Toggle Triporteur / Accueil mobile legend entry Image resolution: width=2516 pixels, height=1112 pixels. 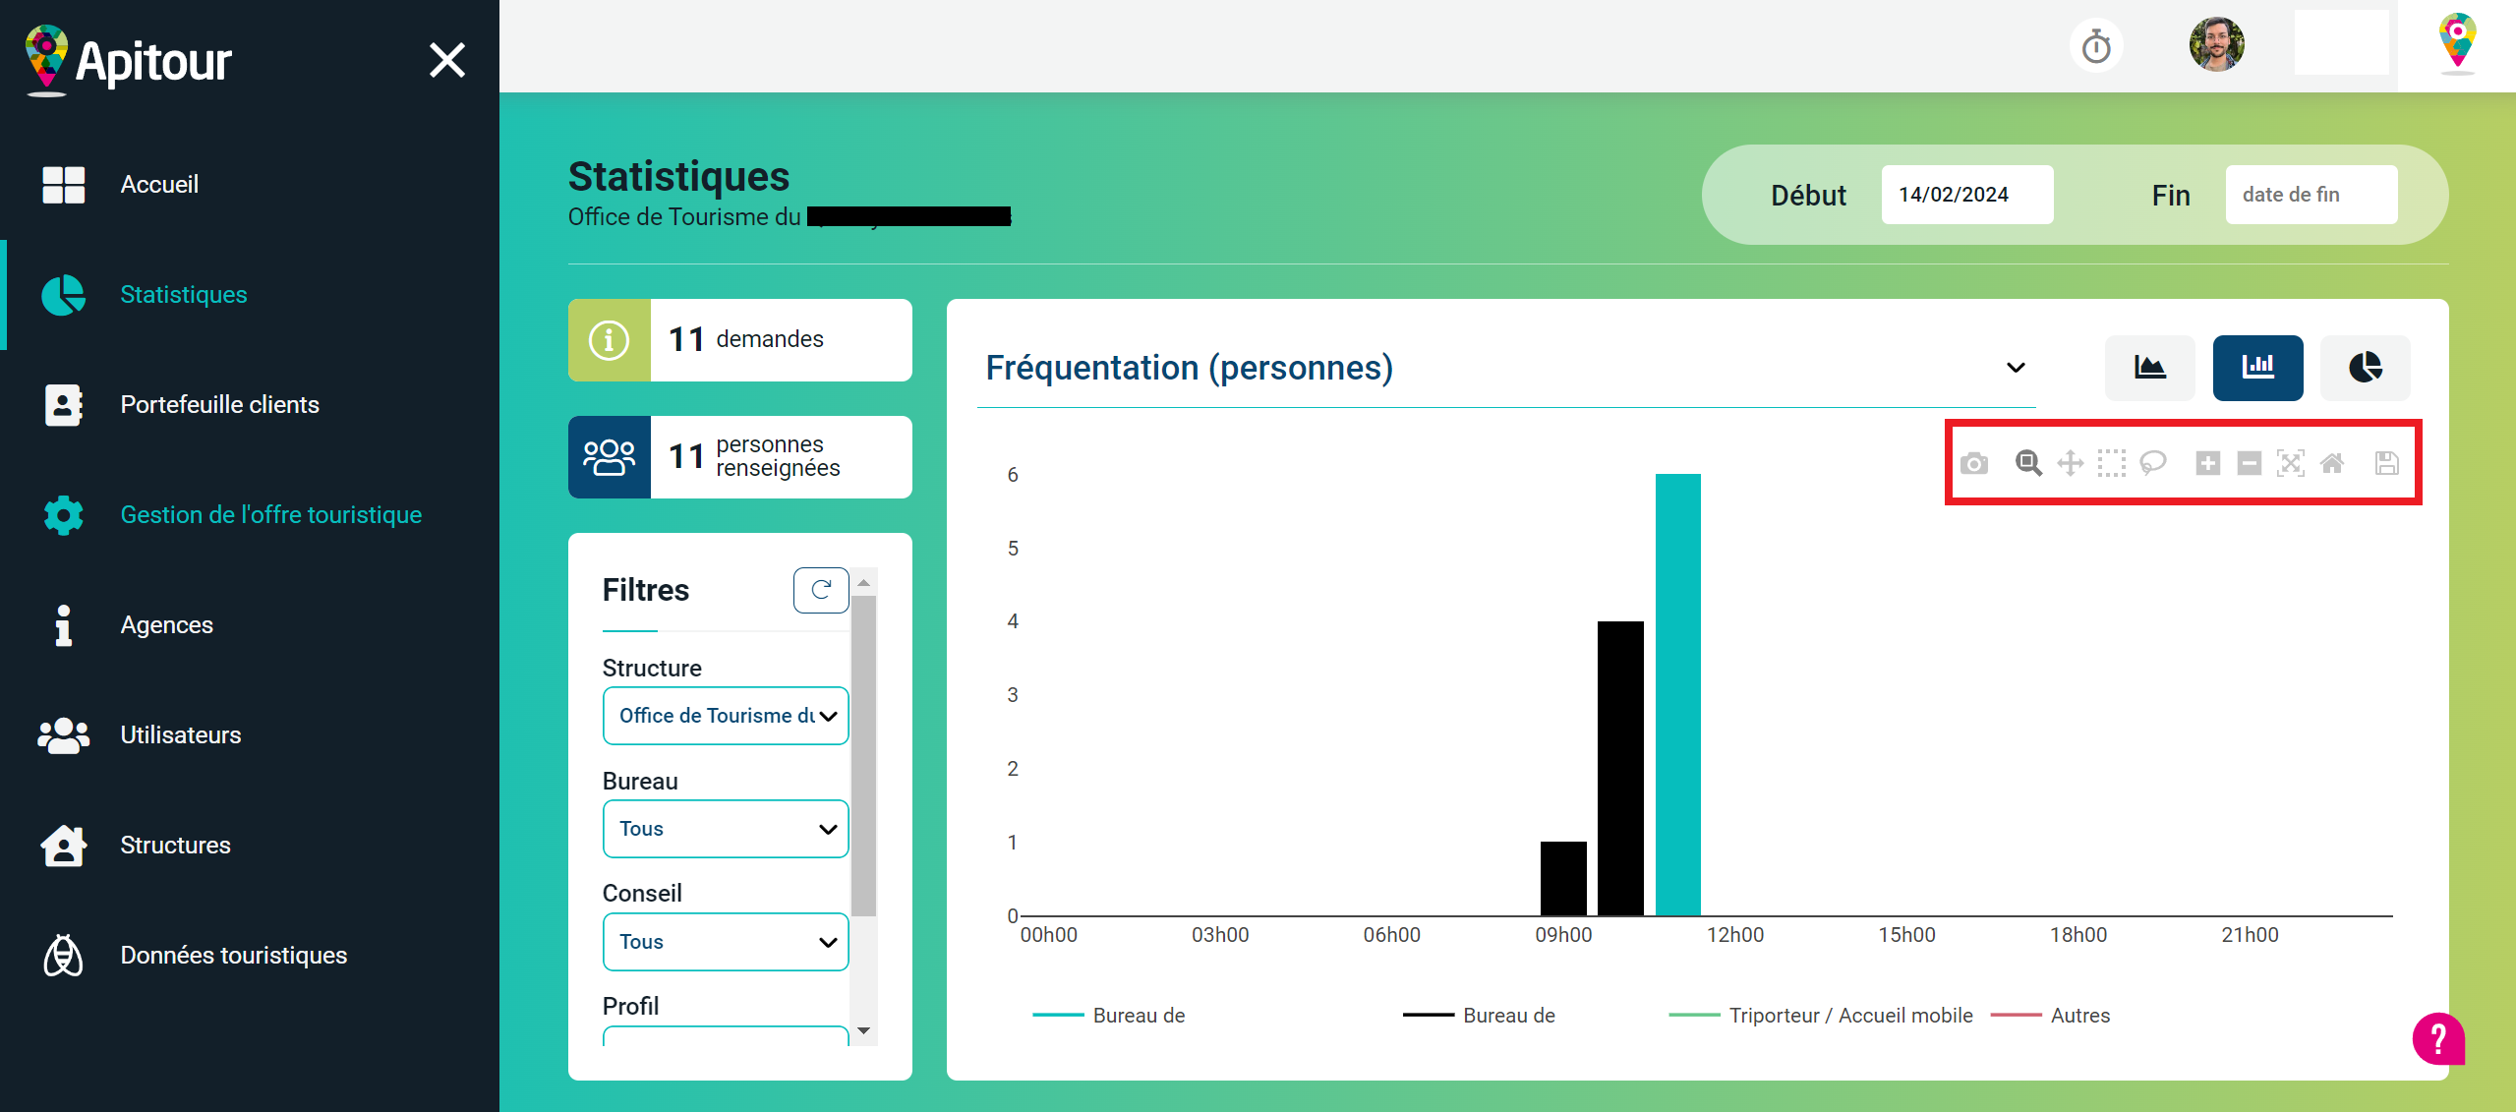[x=1849, y=1015]
